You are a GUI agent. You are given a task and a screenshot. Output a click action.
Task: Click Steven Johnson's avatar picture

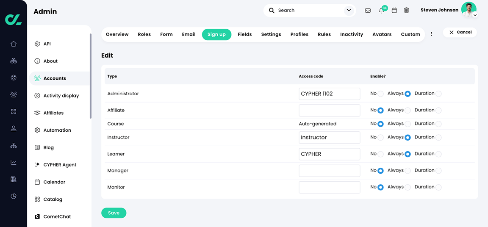coord(469,9)
